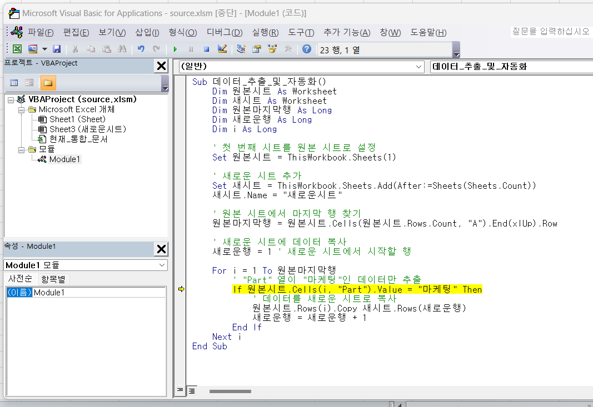Viewport: 593px width, 407px height.
Task: Switch to the 항목별 tab
Action: coord(53,279)
